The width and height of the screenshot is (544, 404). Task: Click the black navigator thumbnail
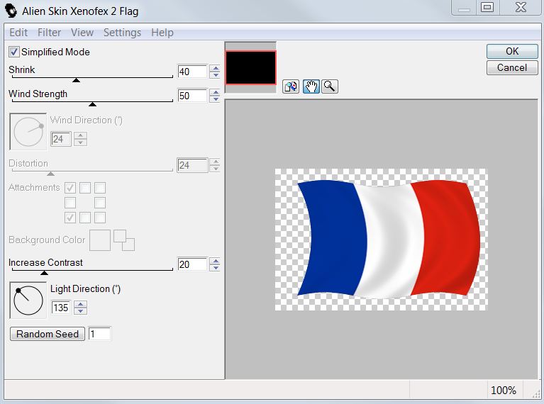pos(250,67)
